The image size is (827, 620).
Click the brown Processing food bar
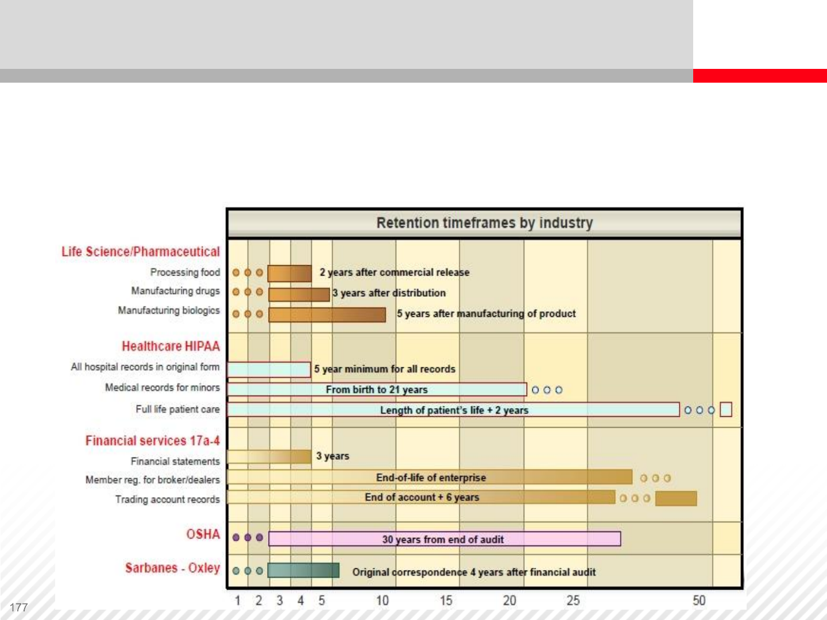(289, 273)
